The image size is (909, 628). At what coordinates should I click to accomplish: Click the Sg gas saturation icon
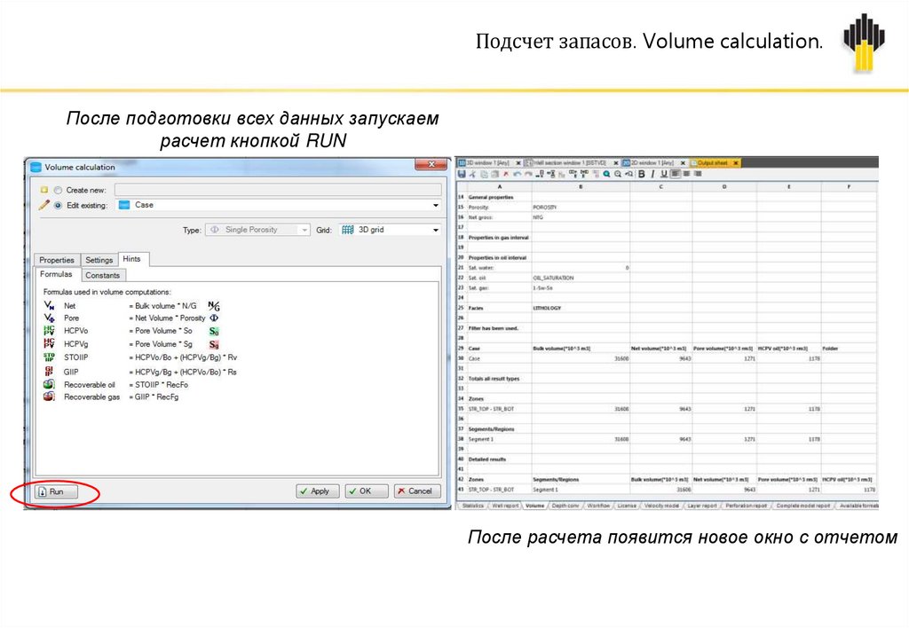[214, 345]
